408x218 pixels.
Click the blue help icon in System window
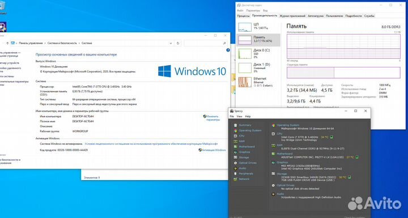click(228, 50)
